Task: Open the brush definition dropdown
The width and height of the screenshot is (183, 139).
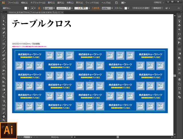Action: pos(89,8)
